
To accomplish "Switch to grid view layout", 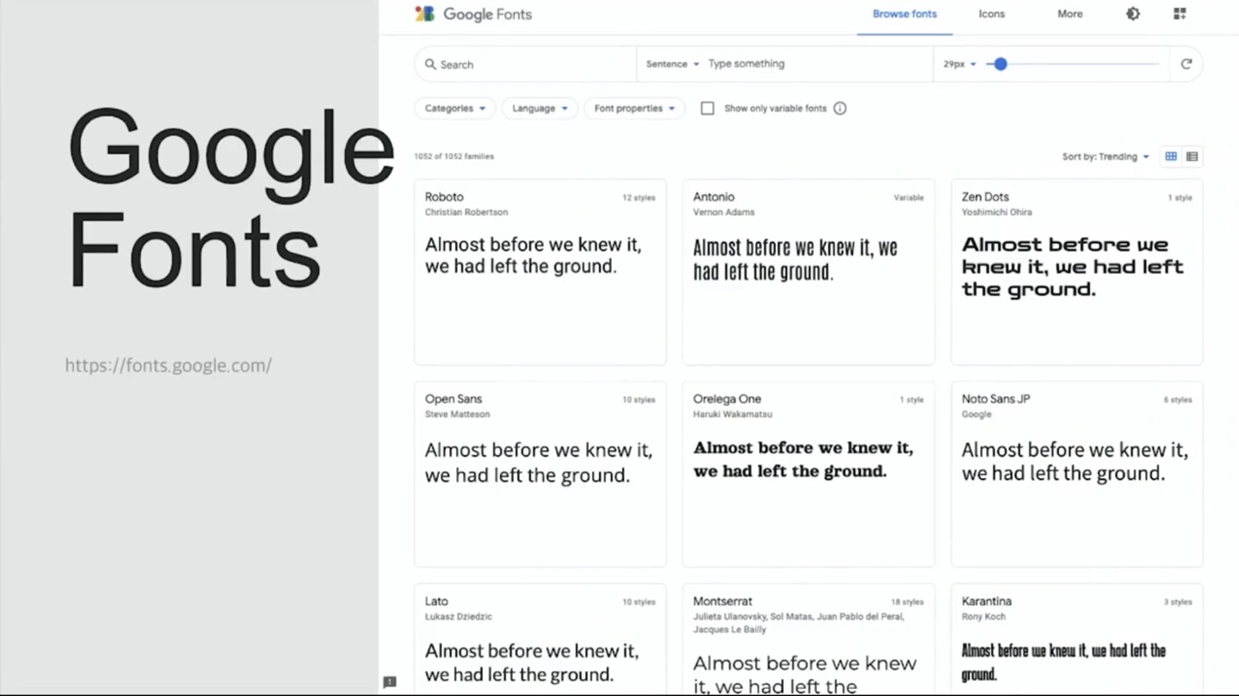I will pyautogui.click(x=1171, y=157).
